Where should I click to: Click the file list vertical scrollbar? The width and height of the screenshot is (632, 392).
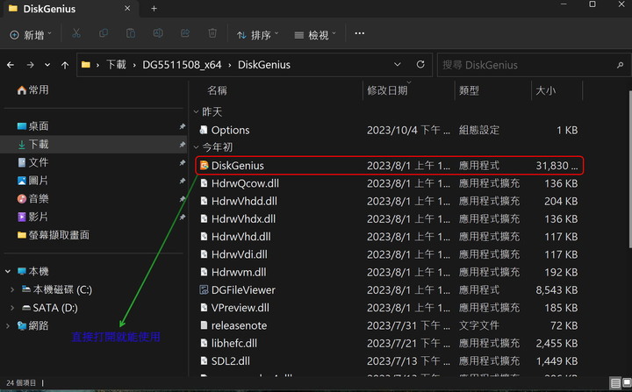pyautogui.click(x=629, y=169)
